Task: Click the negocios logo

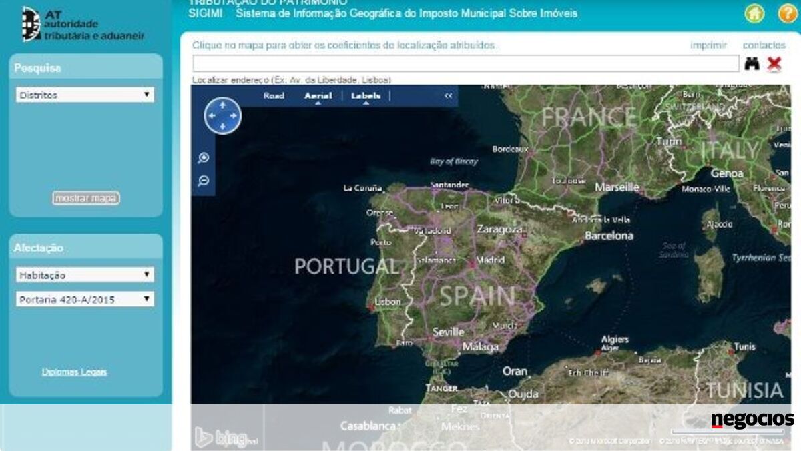Action: click(x=752, y=420)
